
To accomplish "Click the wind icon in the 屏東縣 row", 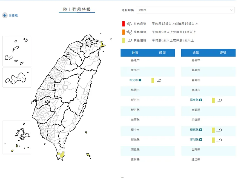I will (219, 100).
